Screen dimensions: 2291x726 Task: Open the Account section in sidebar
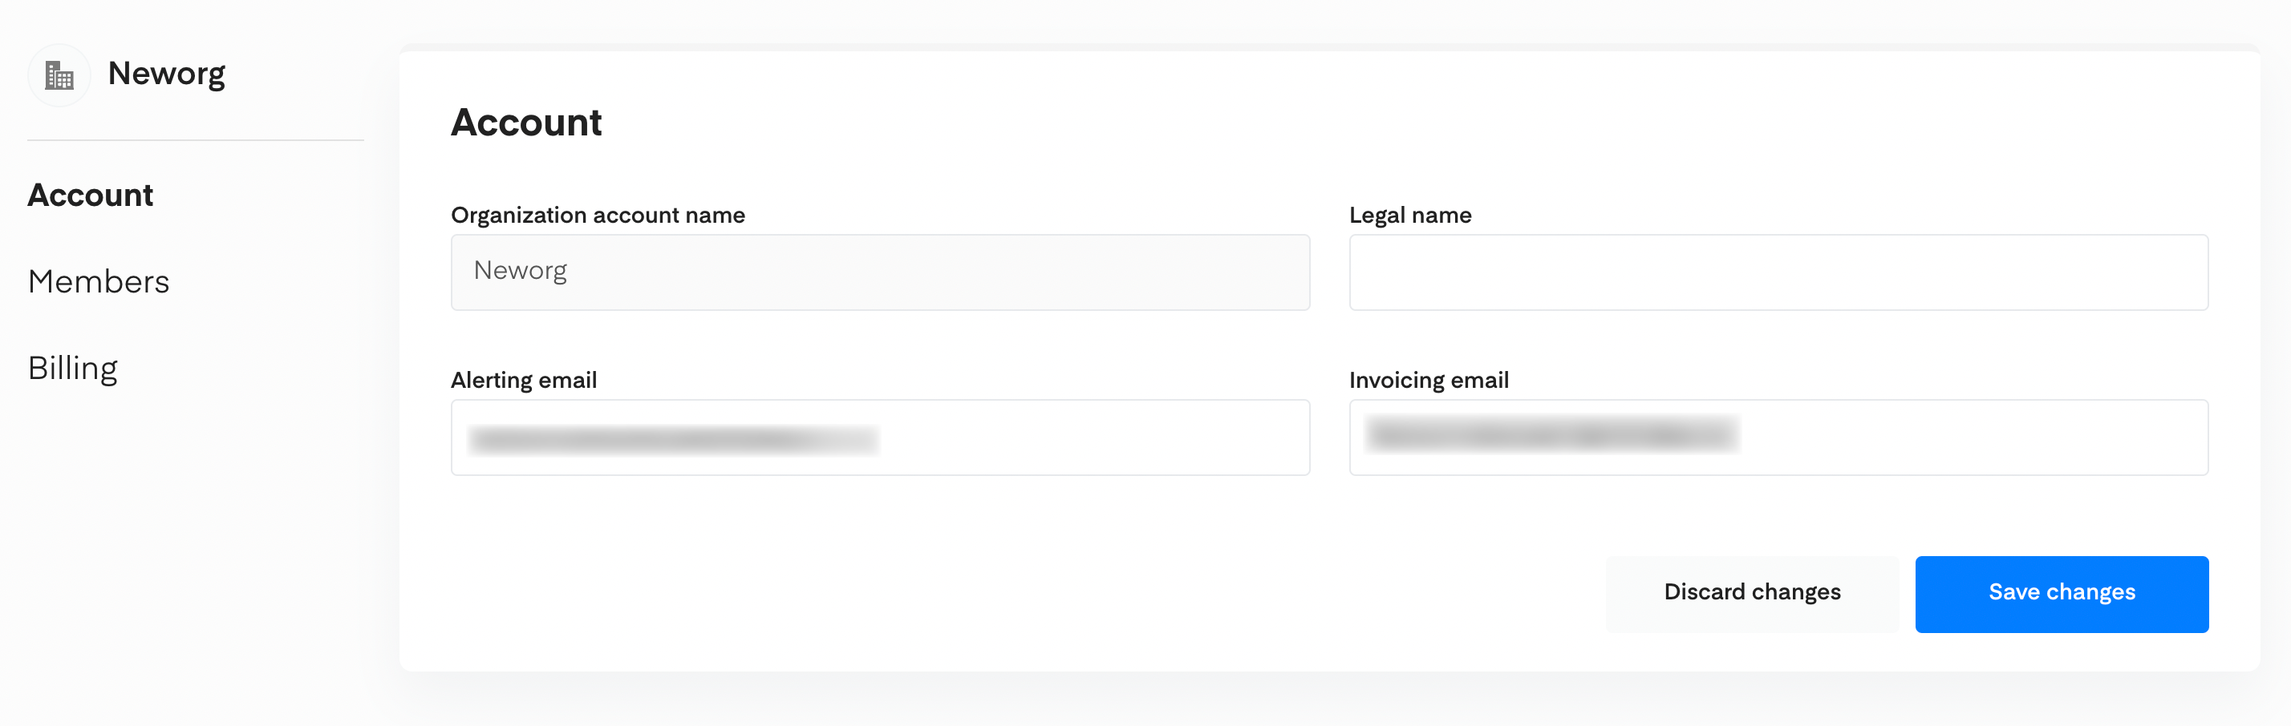(x=91, y=195)
